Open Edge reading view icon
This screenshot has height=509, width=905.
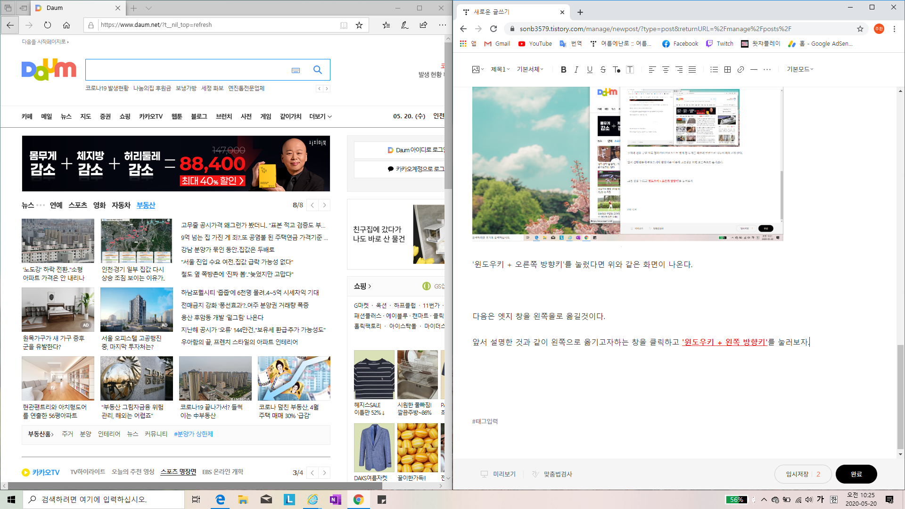point(344,25)
